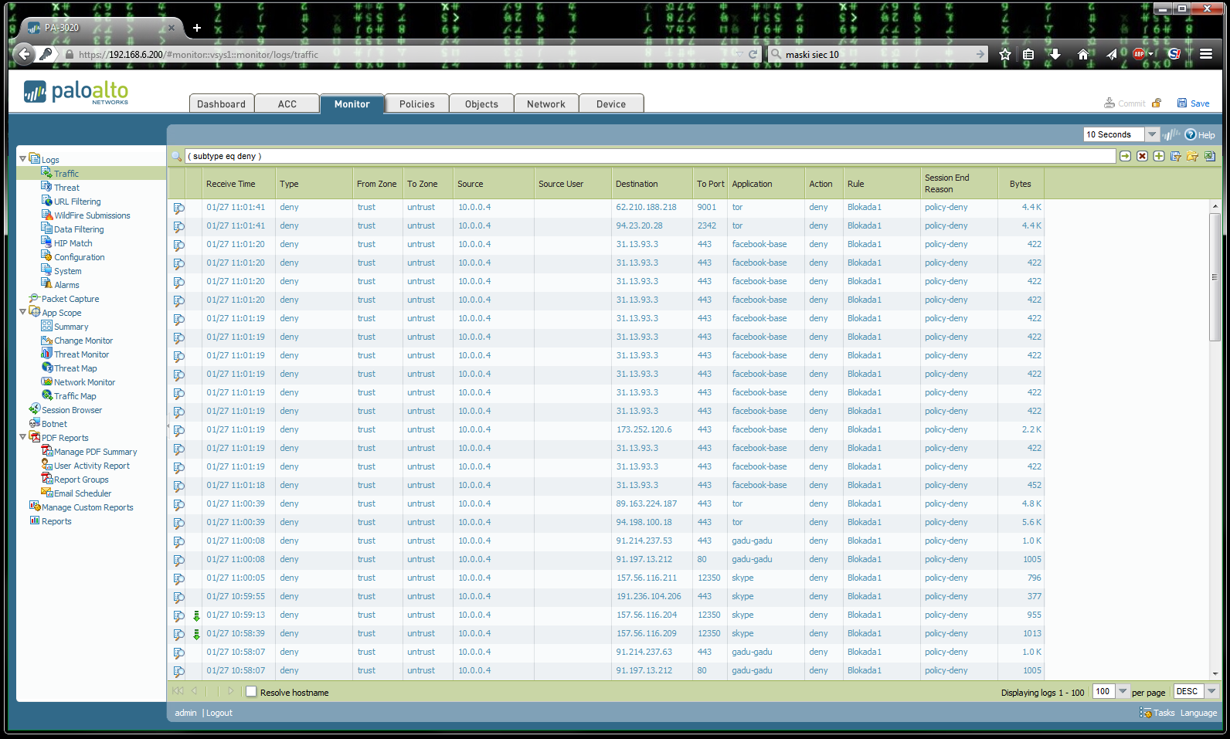Collapse the PDF Reports tree node

click(x=22, y=437)
